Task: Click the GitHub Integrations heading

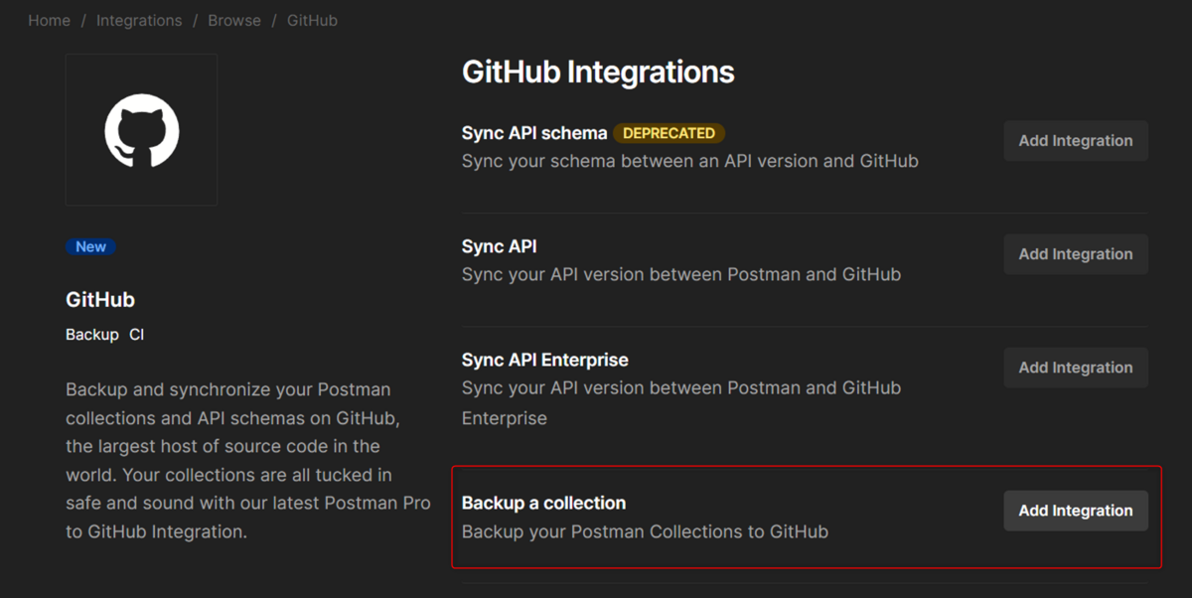Action: point(598,72)
